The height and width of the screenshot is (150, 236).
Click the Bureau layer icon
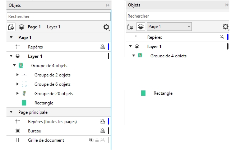tap(17, 131)
